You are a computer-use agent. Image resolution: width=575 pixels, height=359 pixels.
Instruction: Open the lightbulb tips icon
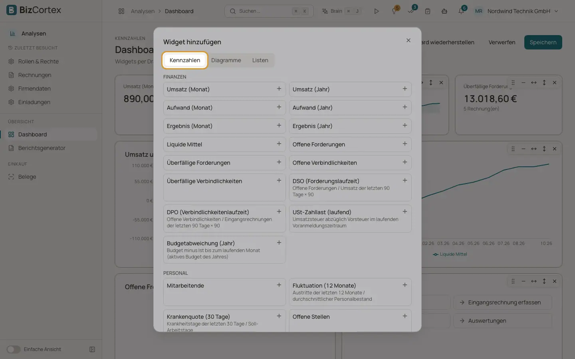click(394, 11)
